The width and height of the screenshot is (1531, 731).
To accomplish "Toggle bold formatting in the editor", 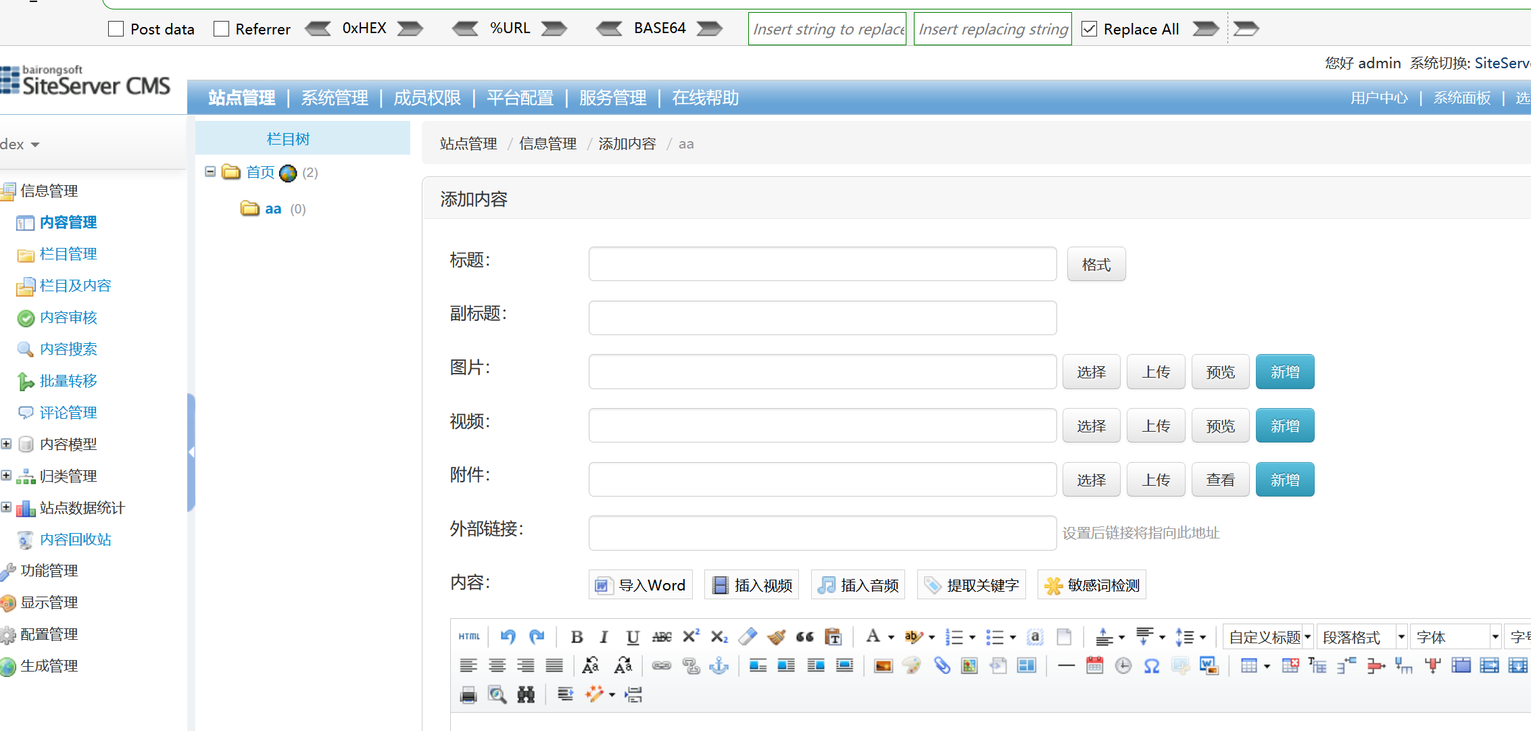I will pos(577,636).
